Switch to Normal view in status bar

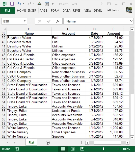[x=63, y=149]
